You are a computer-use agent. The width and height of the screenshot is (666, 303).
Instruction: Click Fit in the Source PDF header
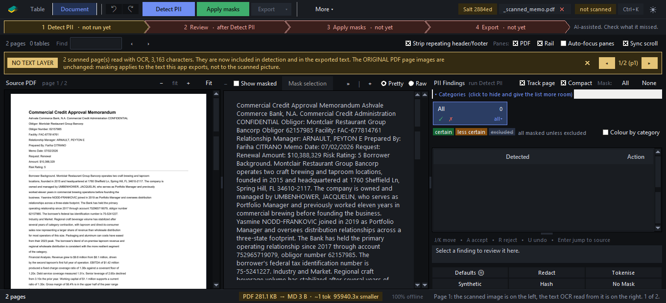click(209, 83)
